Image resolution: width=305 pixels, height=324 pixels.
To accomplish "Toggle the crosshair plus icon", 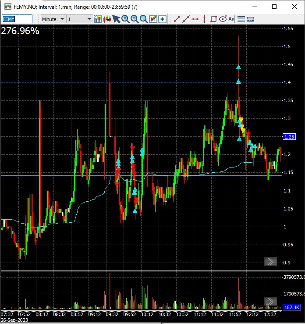I will [x=163, y=19].
